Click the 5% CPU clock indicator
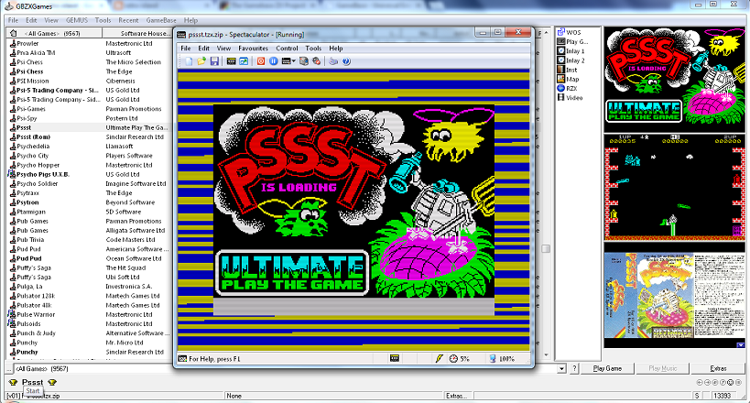Image resolution: width=750 pixels, height=403 pixels. tap(460, 358)
